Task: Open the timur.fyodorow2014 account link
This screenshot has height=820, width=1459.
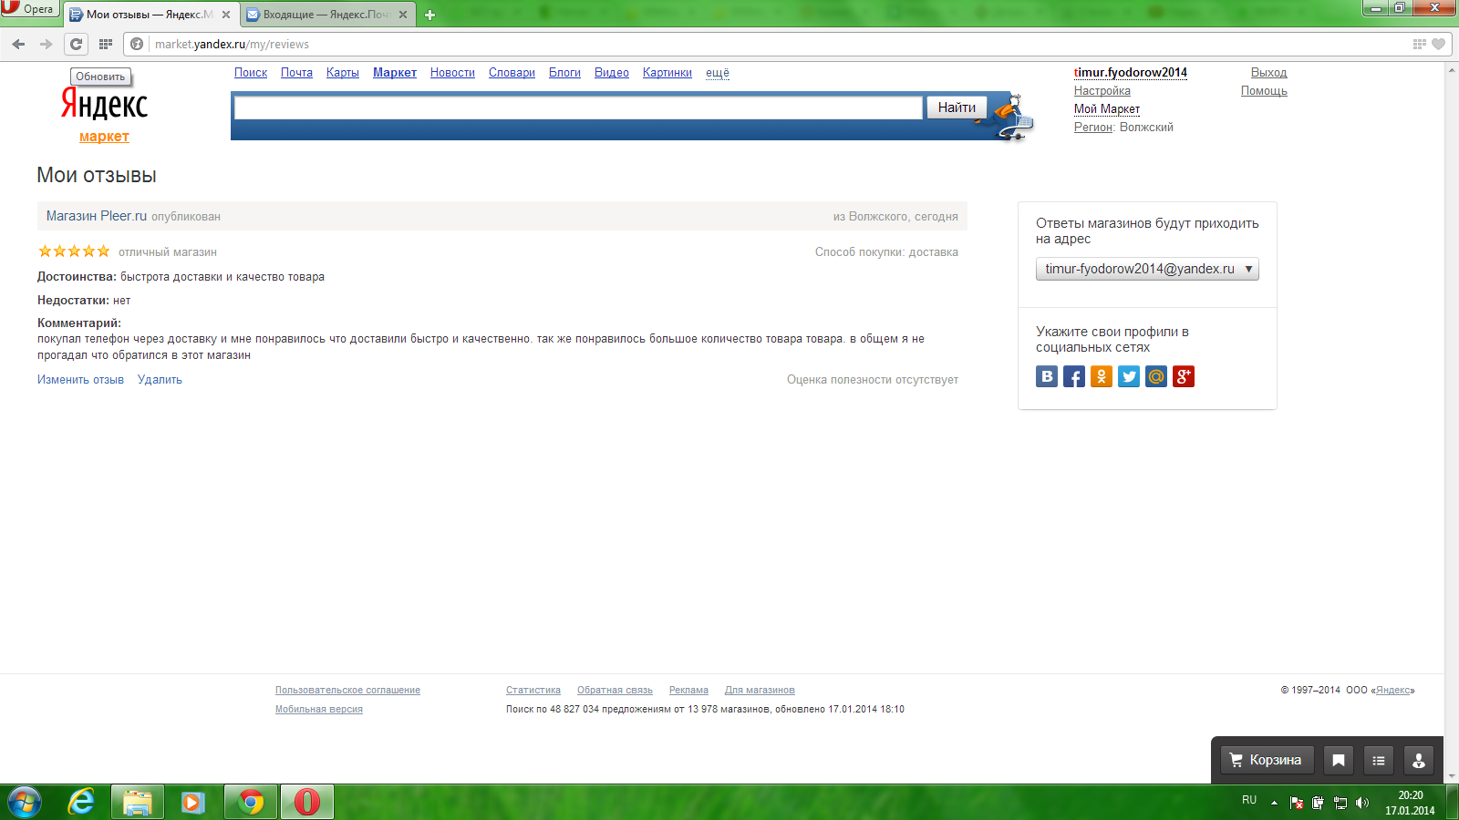Action: tap(1131, 73)
